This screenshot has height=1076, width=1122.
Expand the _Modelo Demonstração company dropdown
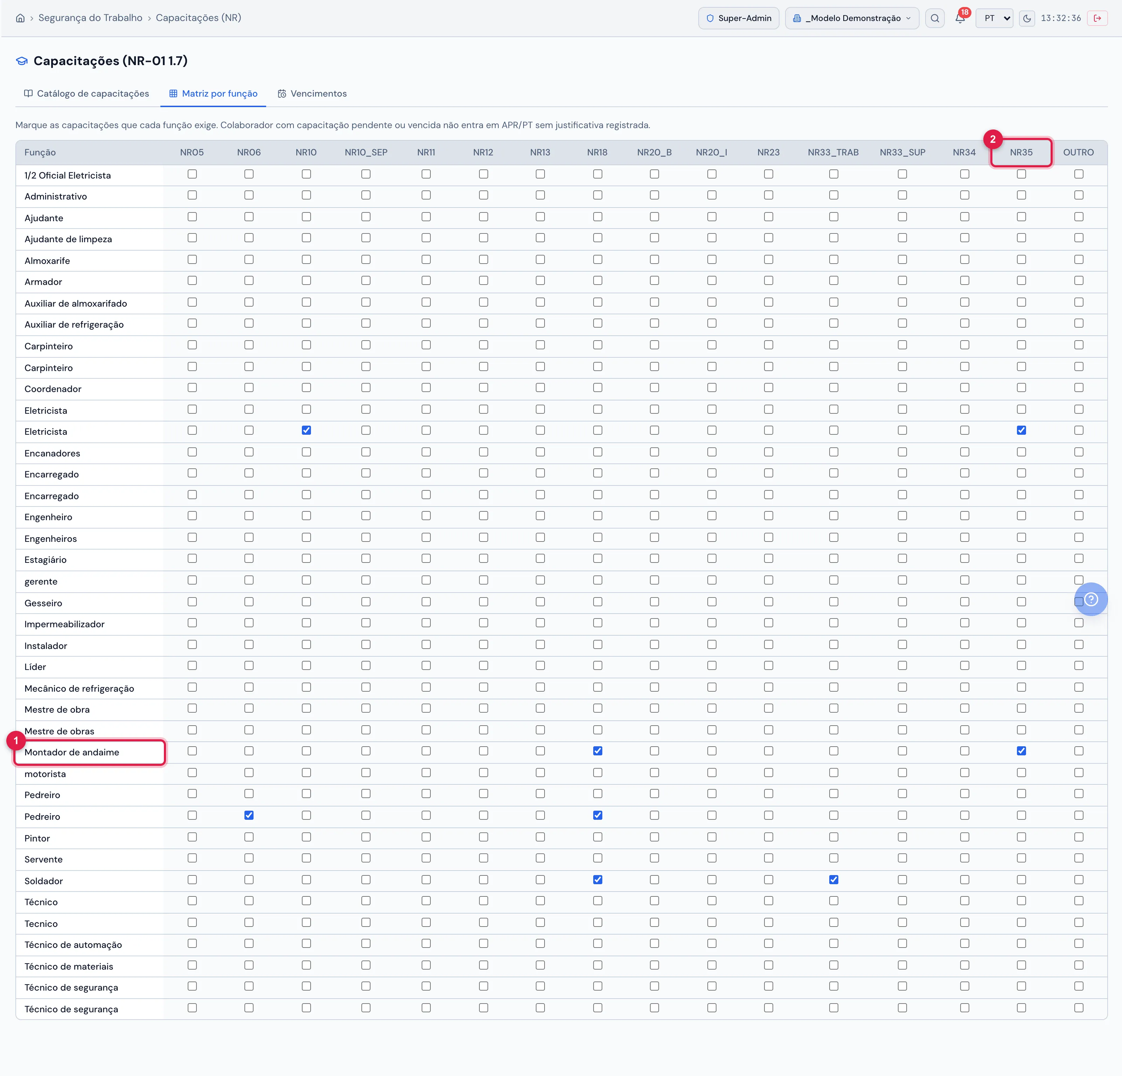[x=852, y=18]
